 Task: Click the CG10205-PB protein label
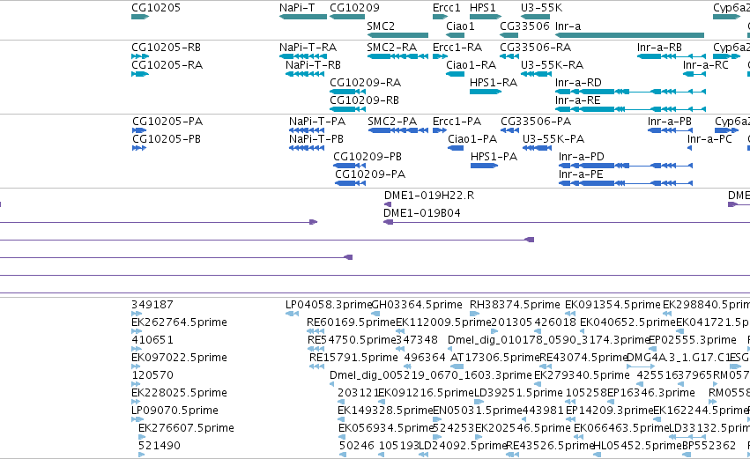coord(167,139)
